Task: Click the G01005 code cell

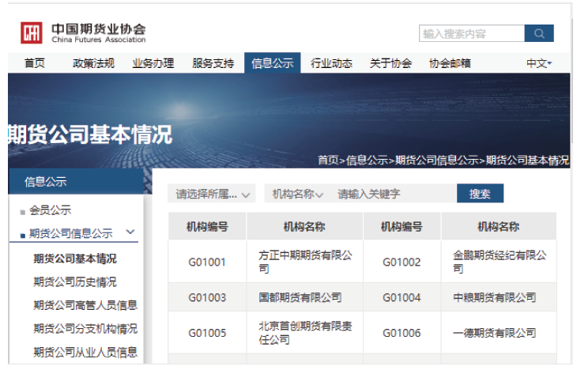Action: click(x=207, y=333)
